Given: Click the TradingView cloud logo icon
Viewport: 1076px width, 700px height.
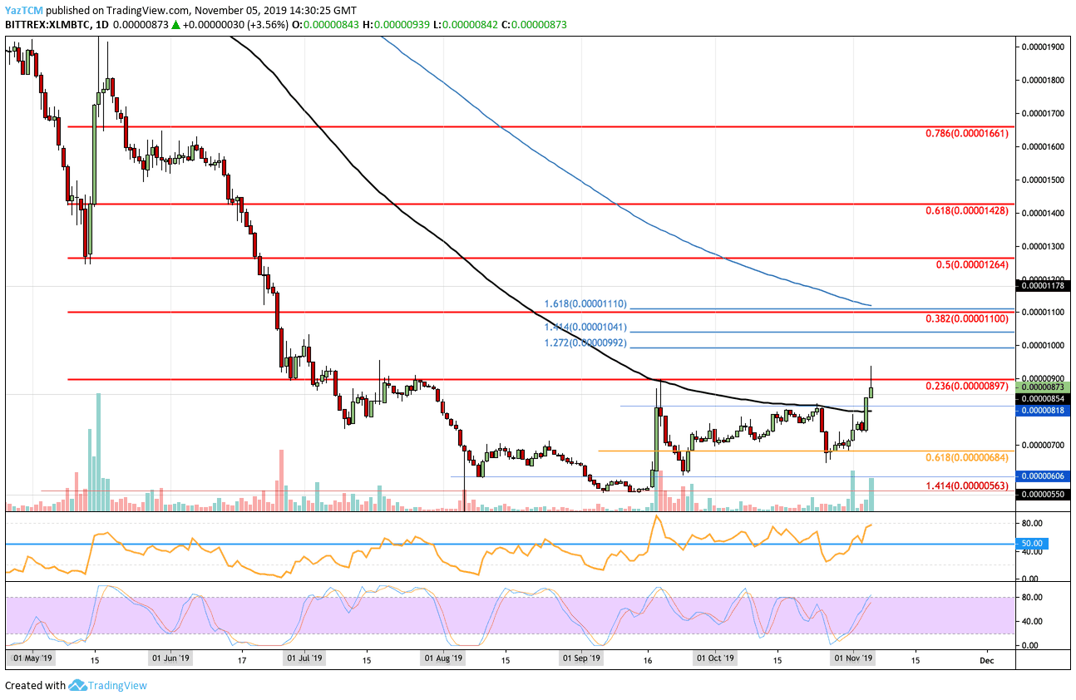Looking at the screenshot, I should click(x=77, y=685).
